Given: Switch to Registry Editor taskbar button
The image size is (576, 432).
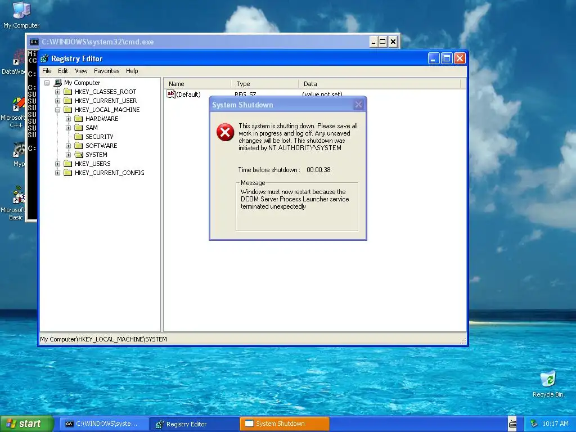Looking at the screenshot, I should 194,424.
